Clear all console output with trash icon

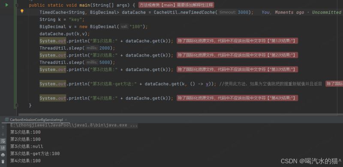pos(3,161)
